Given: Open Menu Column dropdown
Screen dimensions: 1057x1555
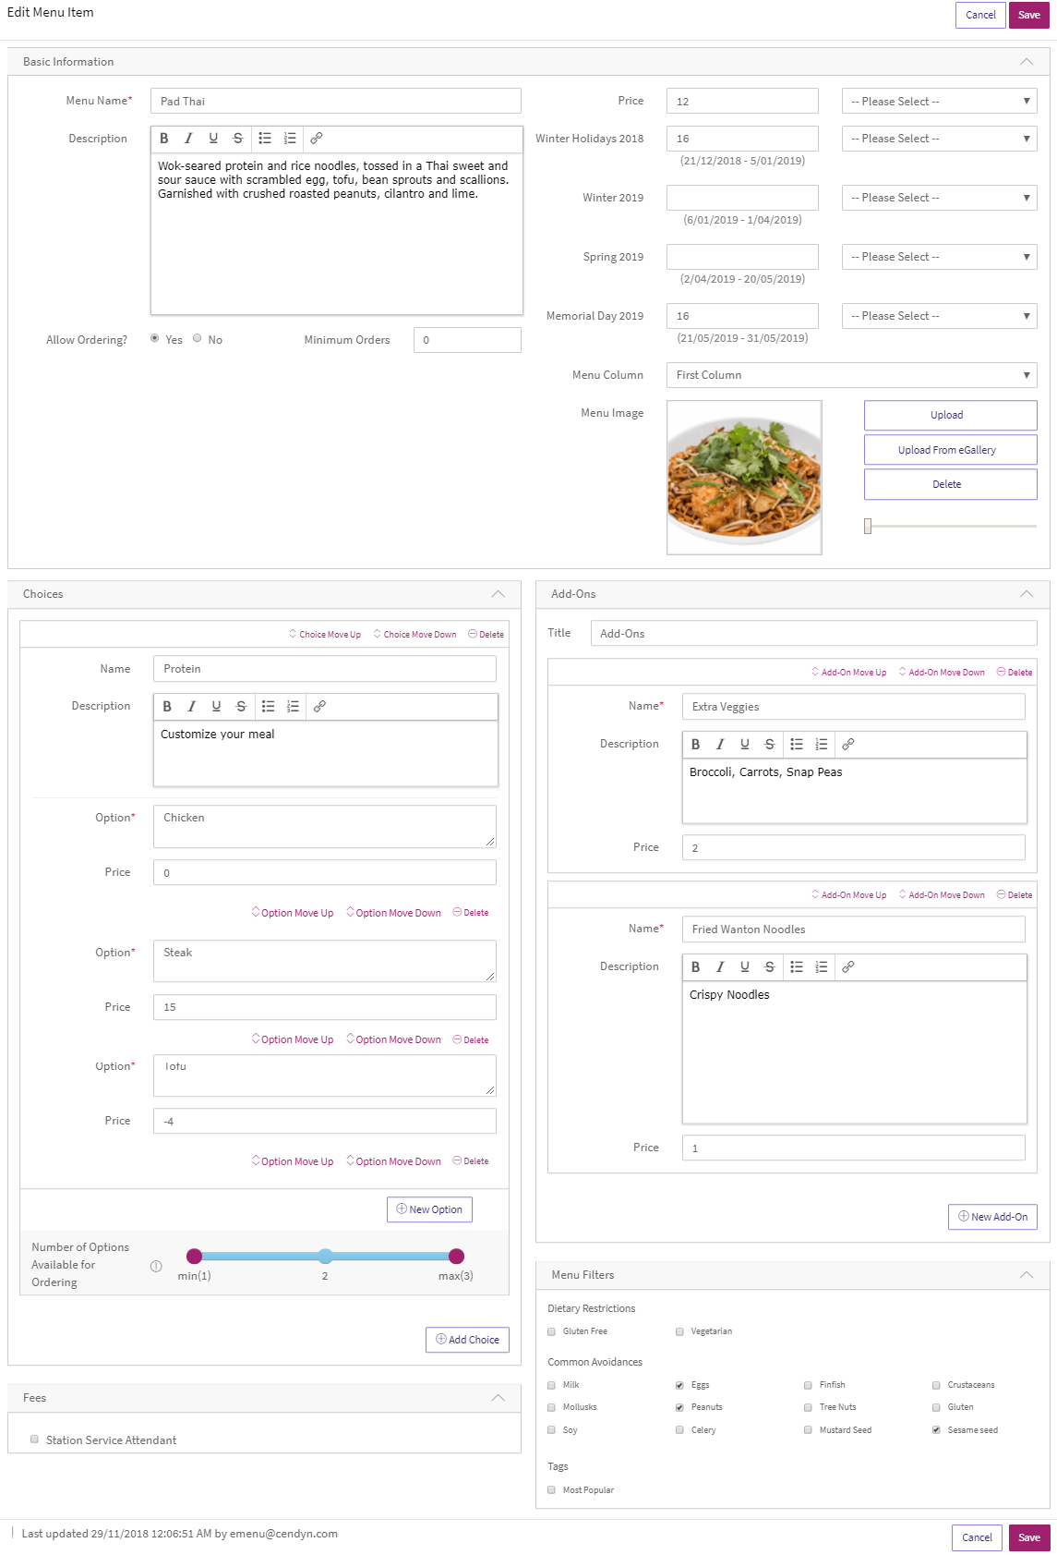Looking at the screenshot, I should point(851,375).
